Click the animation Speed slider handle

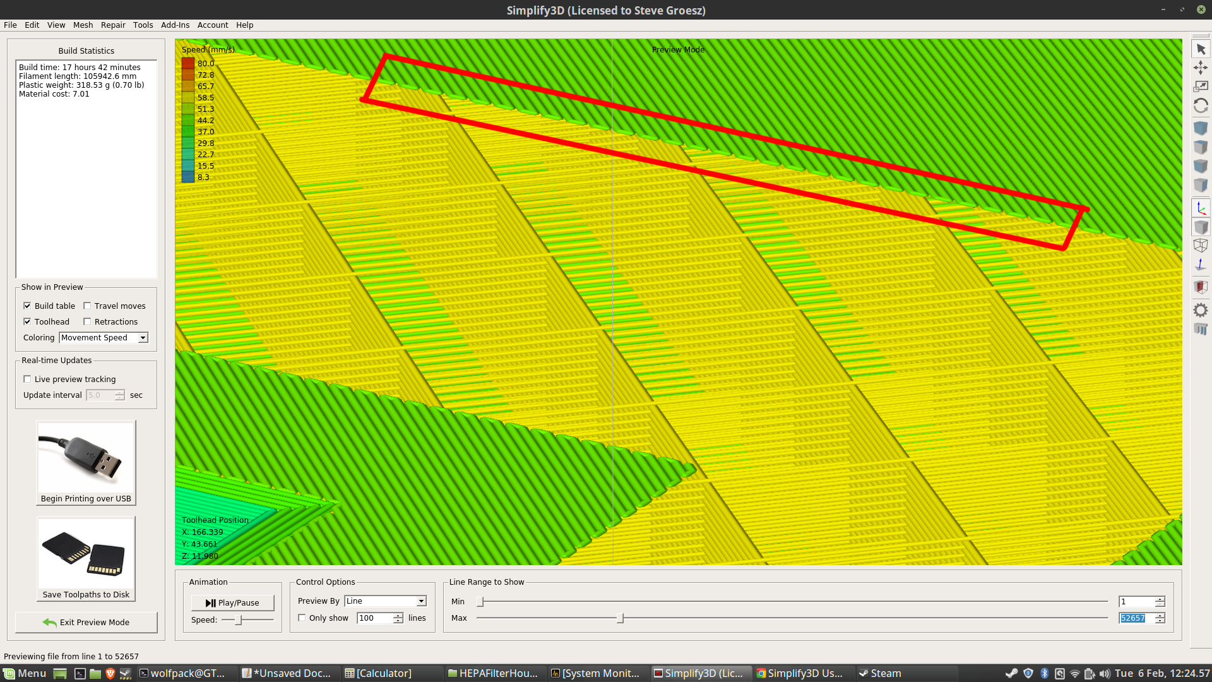coord(239,620)
